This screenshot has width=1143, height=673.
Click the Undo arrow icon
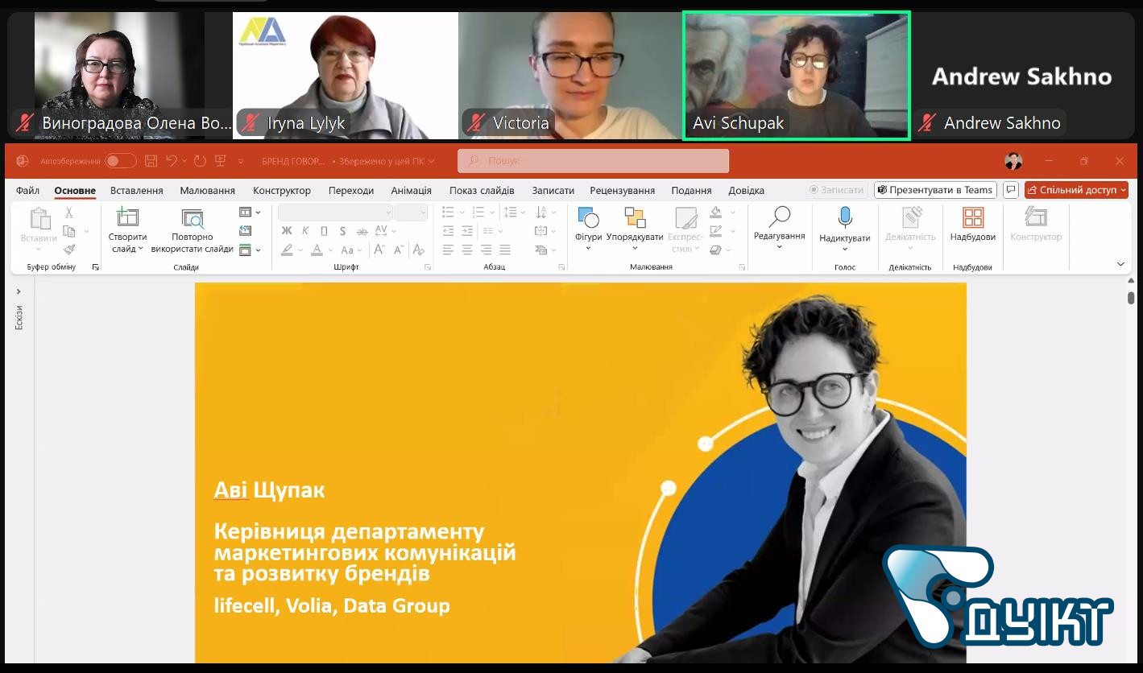click(x=171, y=161)
